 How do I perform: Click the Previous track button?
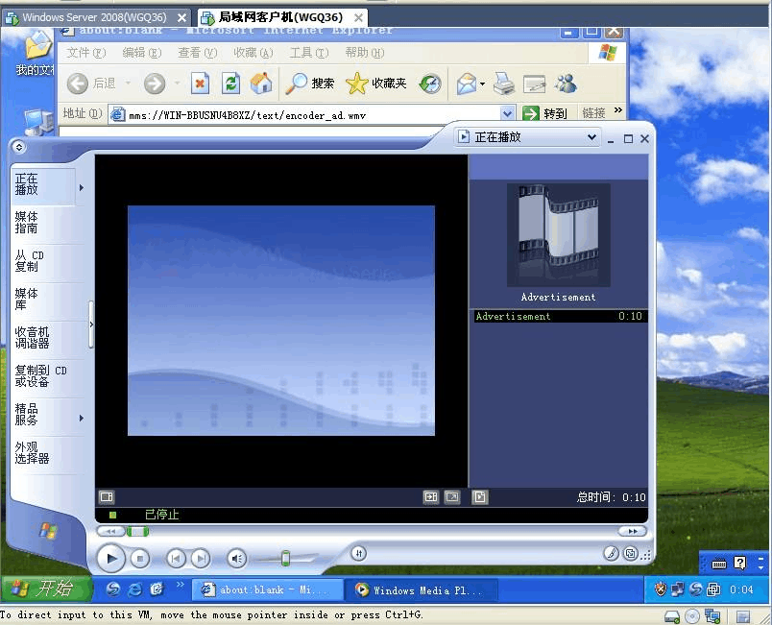coord(176,558)
